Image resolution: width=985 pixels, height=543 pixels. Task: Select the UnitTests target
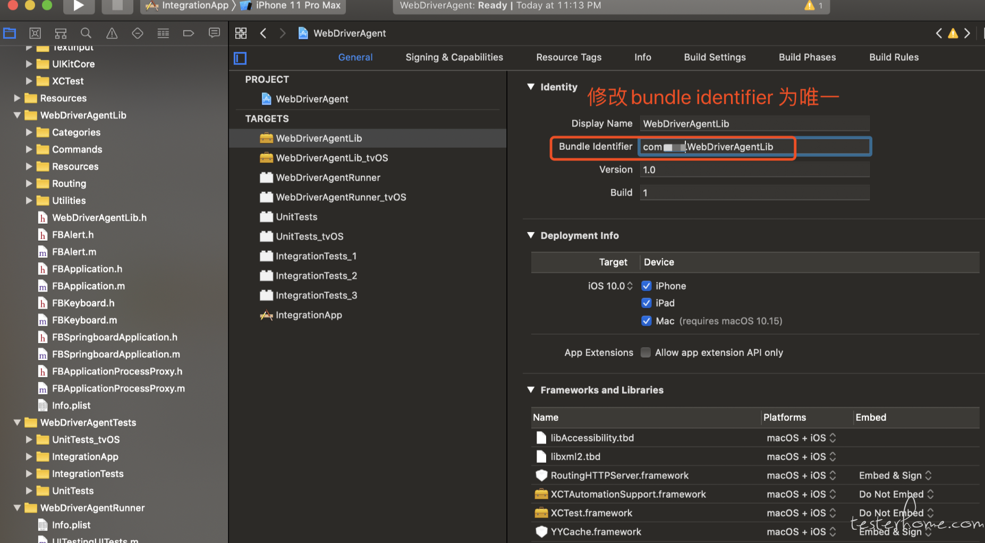point(296,217)
